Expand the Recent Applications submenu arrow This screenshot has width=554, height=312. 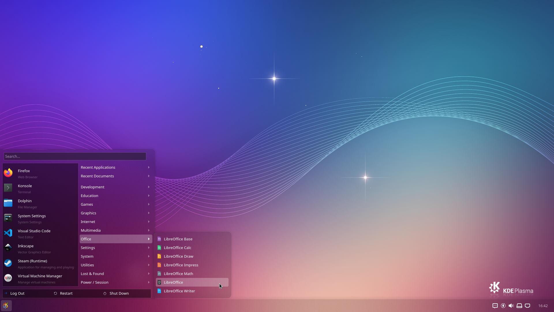coord(149,167)
